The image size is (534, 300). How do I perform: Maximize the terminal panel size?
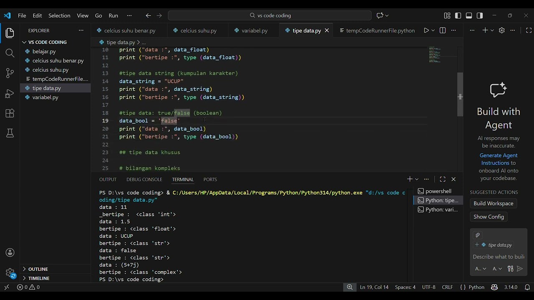(x=443, y=179)
